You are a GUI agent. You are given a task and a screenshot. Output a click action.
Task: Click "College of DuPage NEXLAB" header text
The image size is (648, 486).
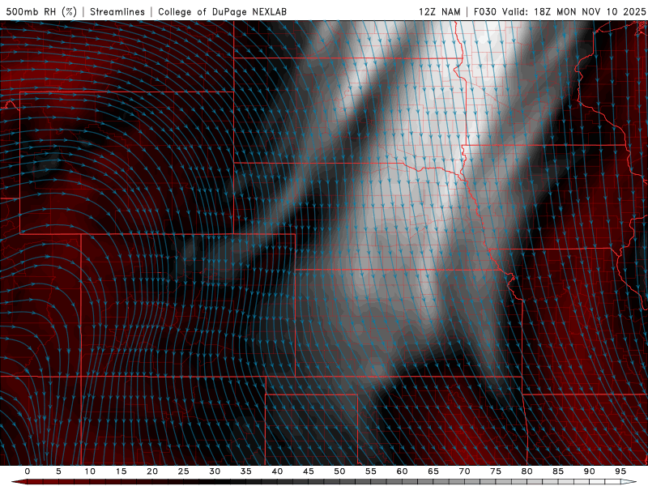click(222, 11)
